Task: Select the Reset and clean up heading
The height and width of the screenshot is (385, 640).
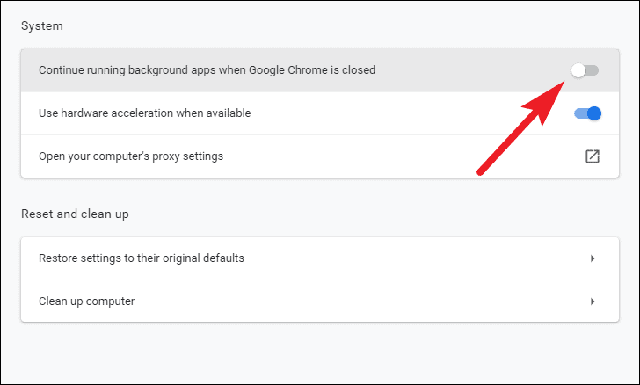Action: [x=75, y=214]
